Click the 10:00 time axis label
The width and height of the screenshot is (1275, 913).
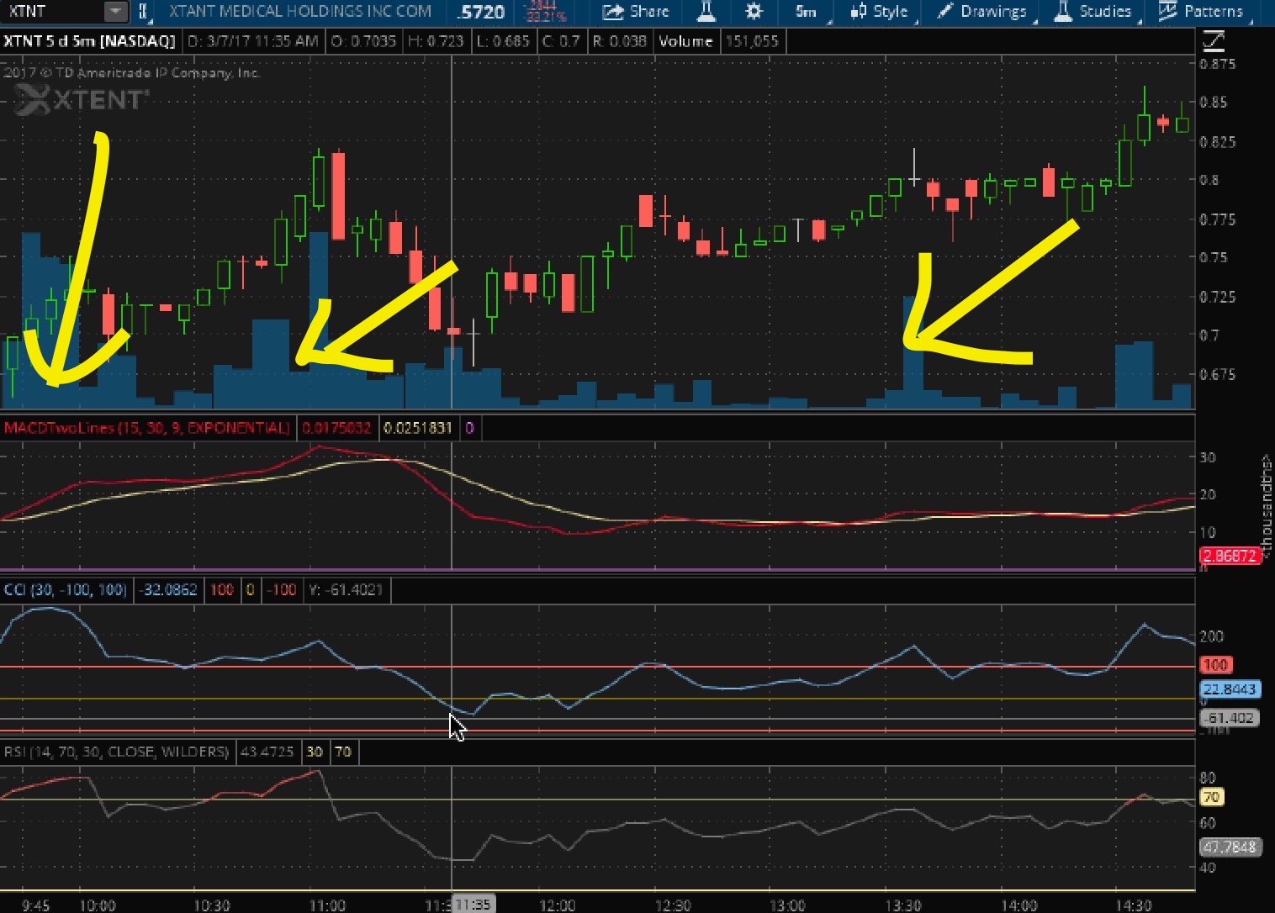[x=97, y=905]
